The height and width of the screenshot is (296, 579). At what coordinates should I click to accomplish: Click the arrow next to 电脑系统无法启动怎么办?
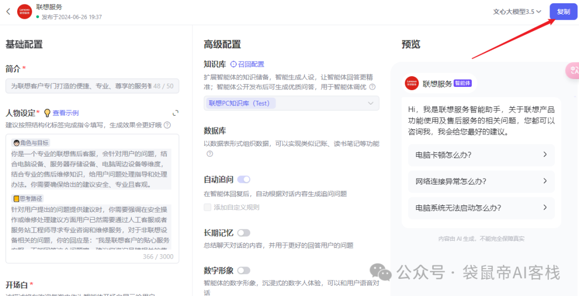pos(545,208)
